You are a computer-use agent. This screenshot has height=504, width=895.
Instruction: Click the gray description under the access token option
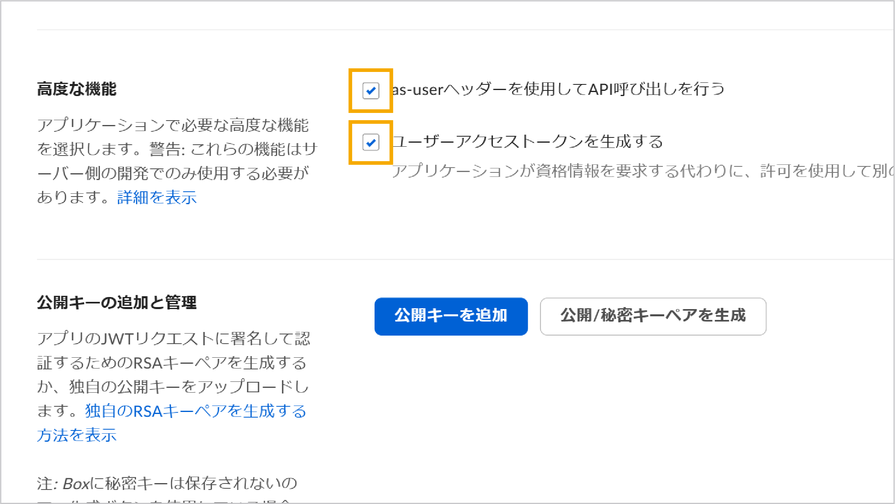(643, 171)
